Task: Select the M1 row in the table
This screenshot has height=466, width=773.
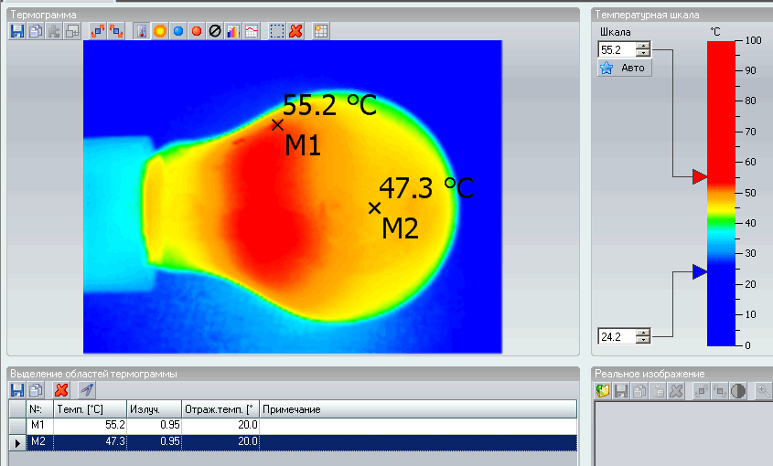Action: pyautogui.click(x=38, y=425)
